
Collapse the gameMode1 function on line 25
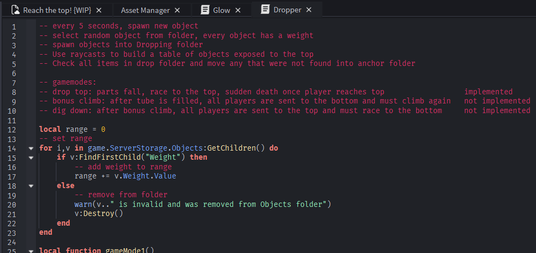(31, 250)
